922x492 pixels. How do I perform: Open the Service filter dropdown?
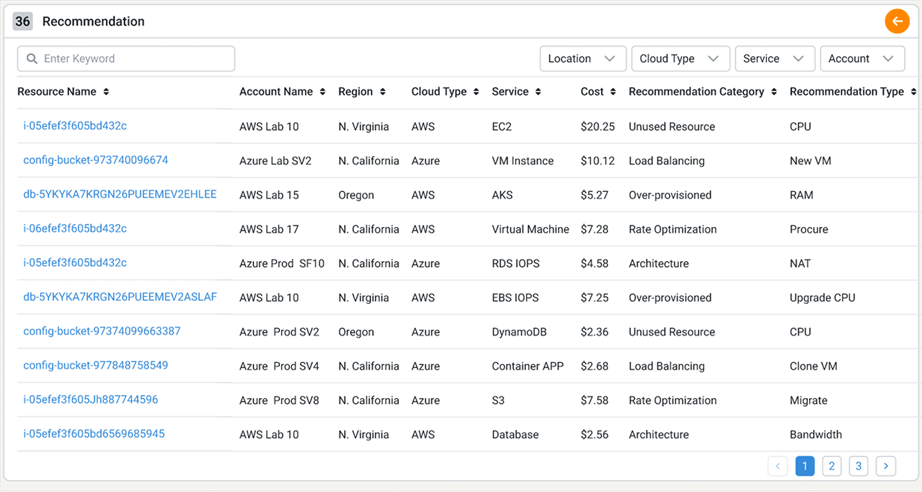point(774,59)
